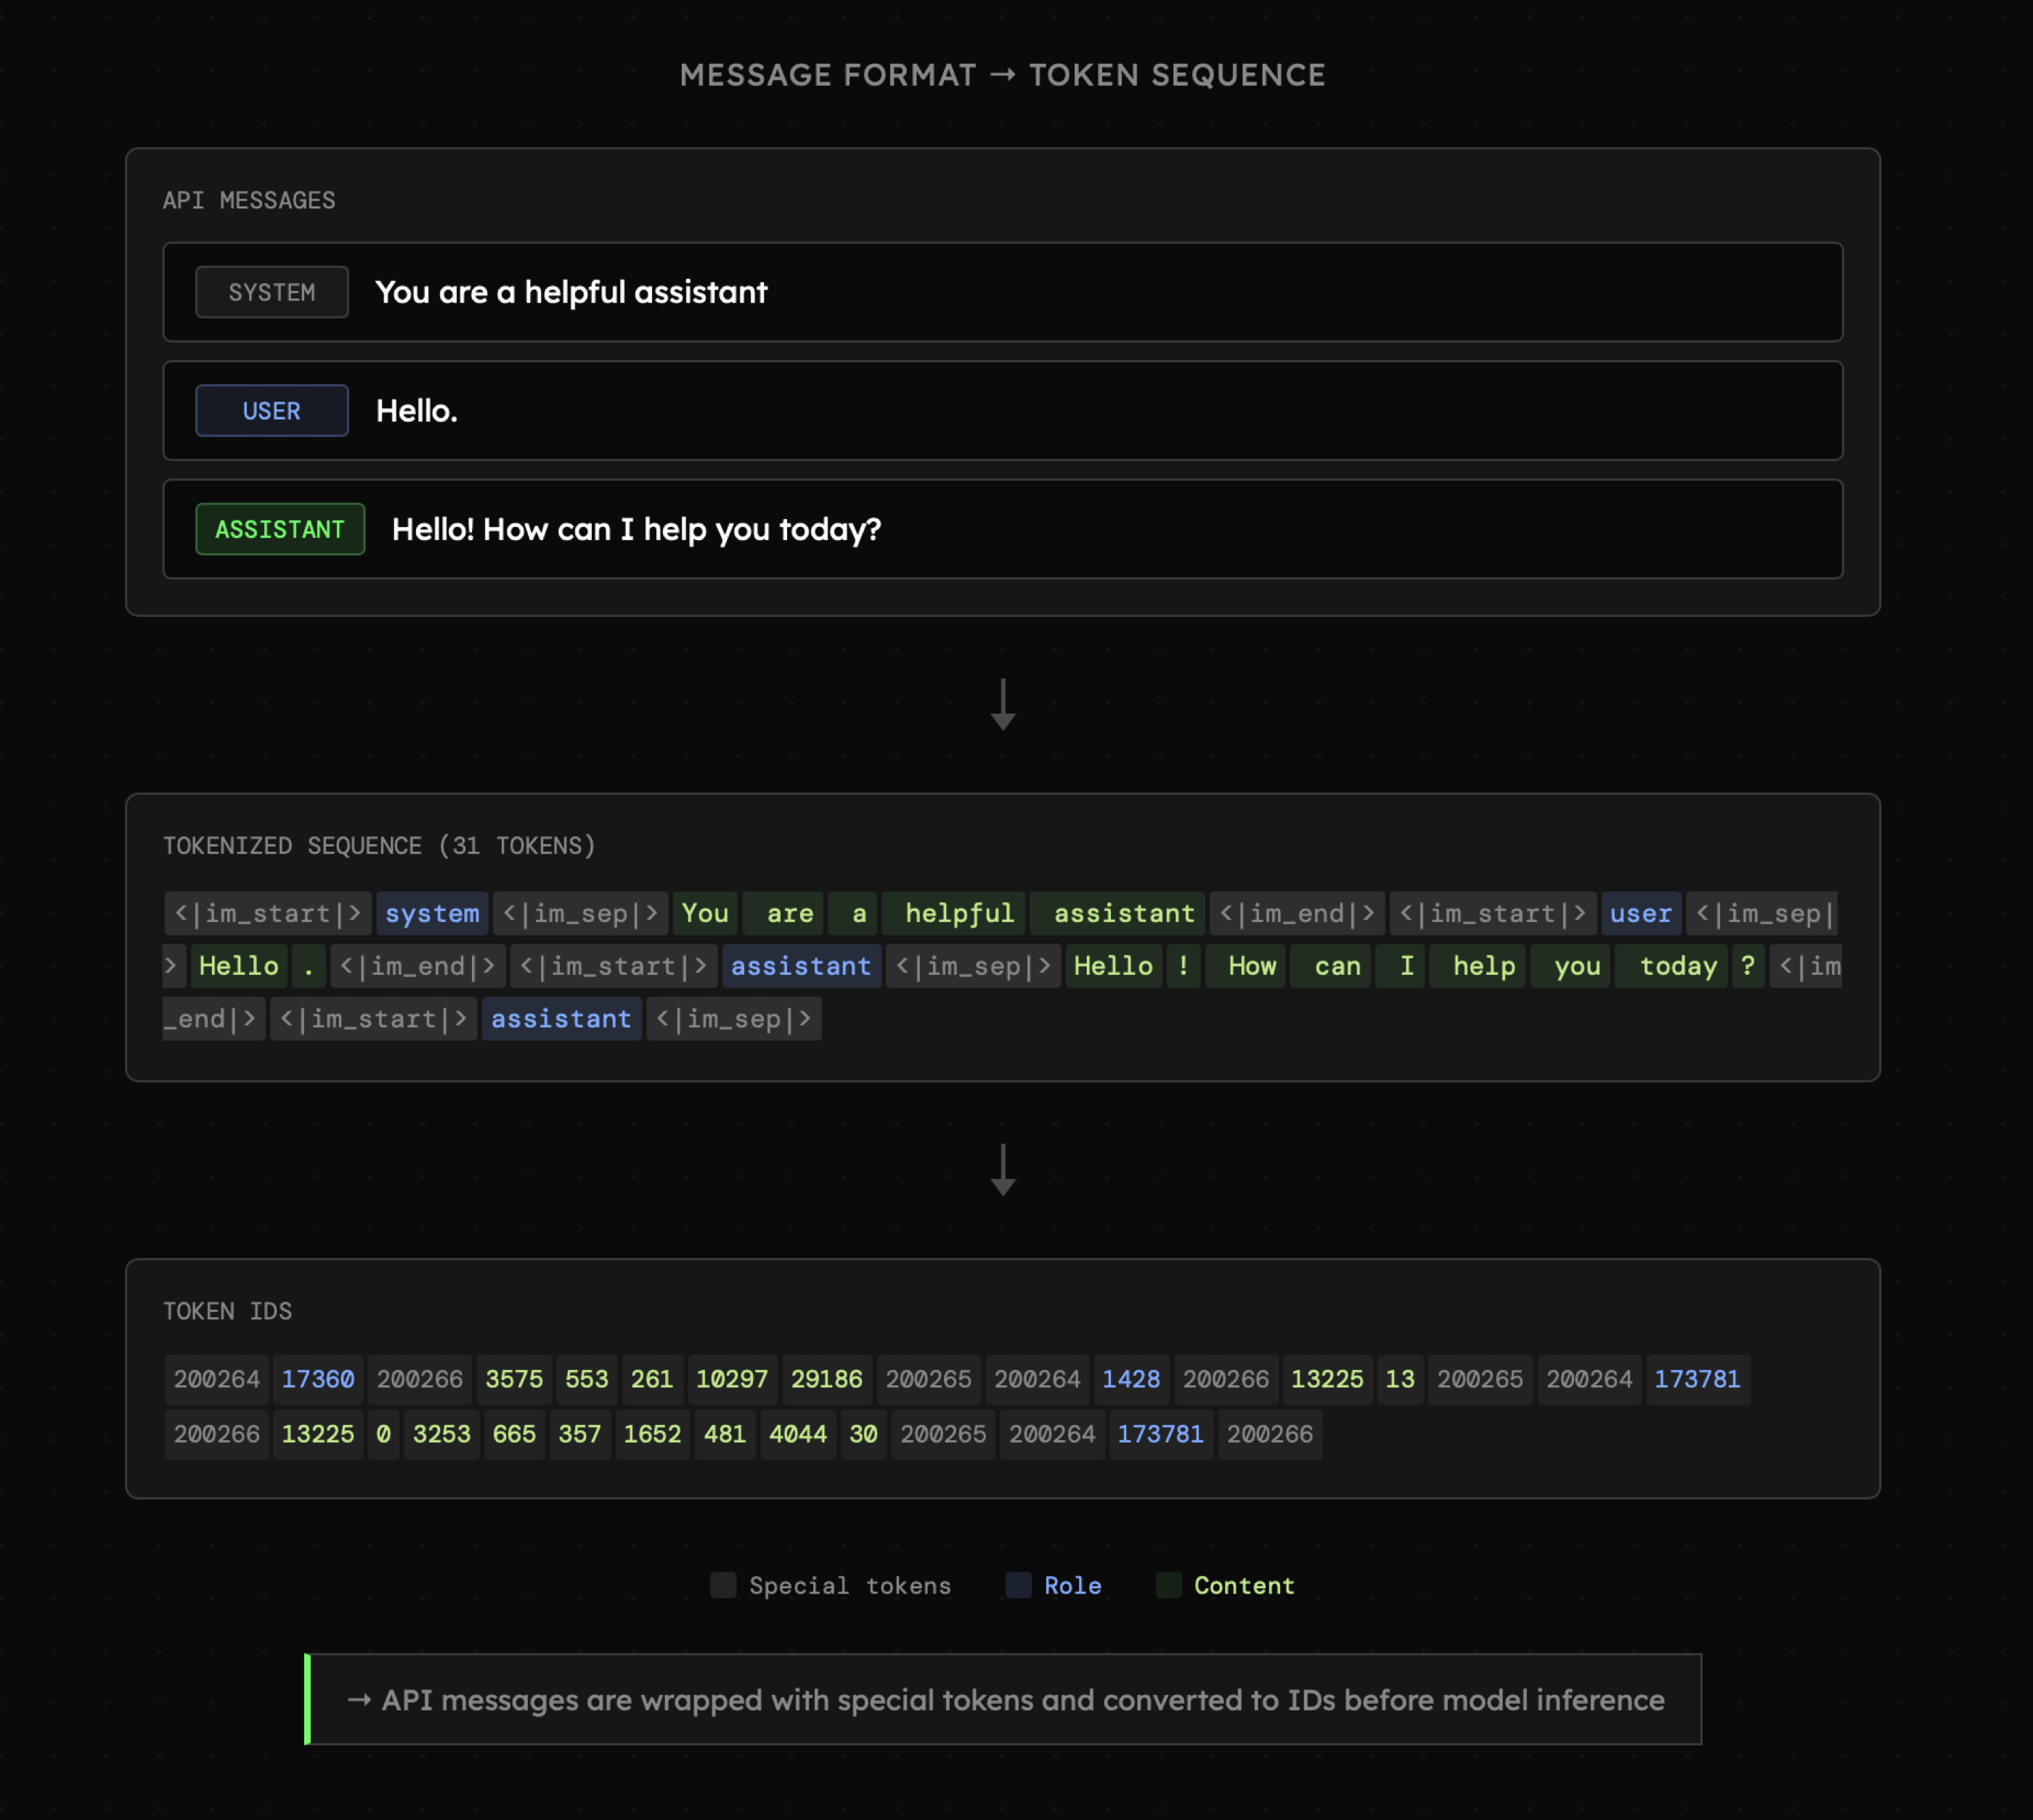The image size is (2033, 1820).
Task: Click the 'Hello! How can I help' message text
Action: click(x=636, y=529)
